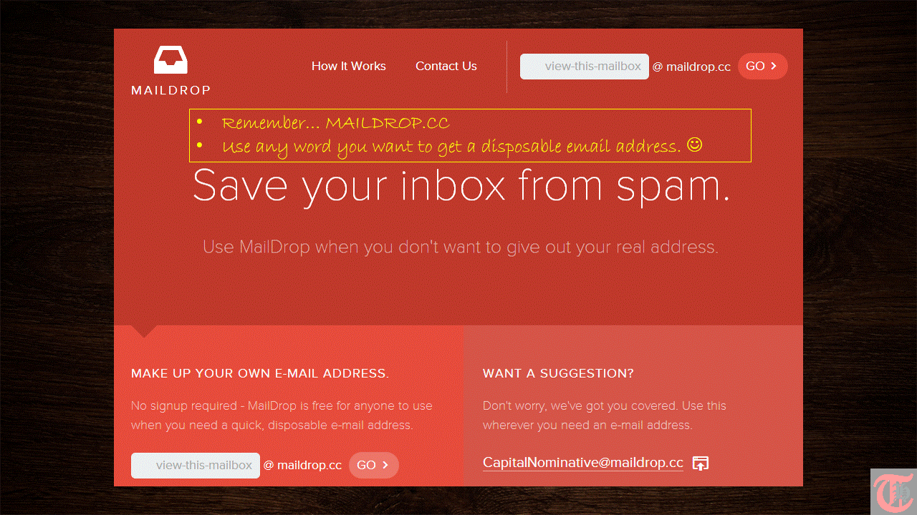Image resolution: width=917 pixels, height=515 pixels.
Task: Click the chevron arrow in the header GO button
Action: tap(774, 67)
